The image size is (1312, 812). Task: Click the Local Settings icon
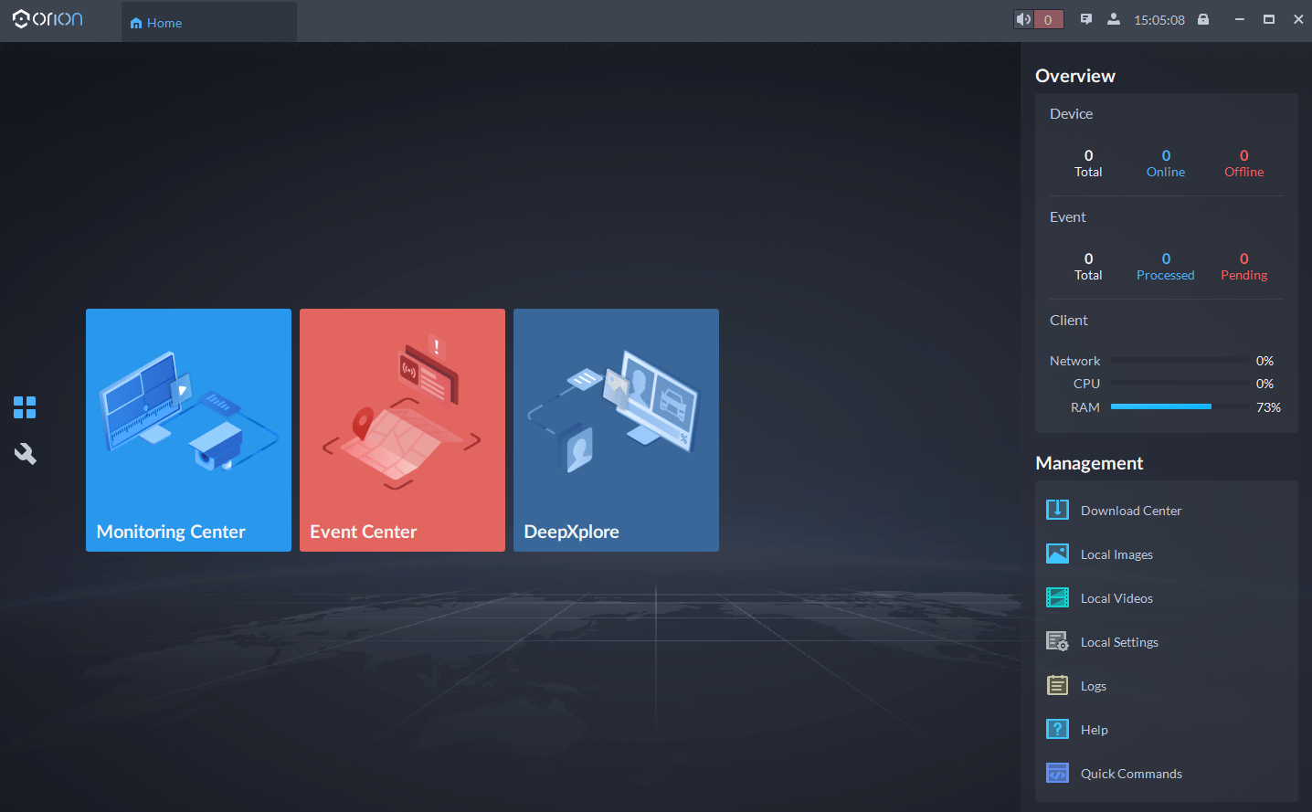[x=1057, y=641]
